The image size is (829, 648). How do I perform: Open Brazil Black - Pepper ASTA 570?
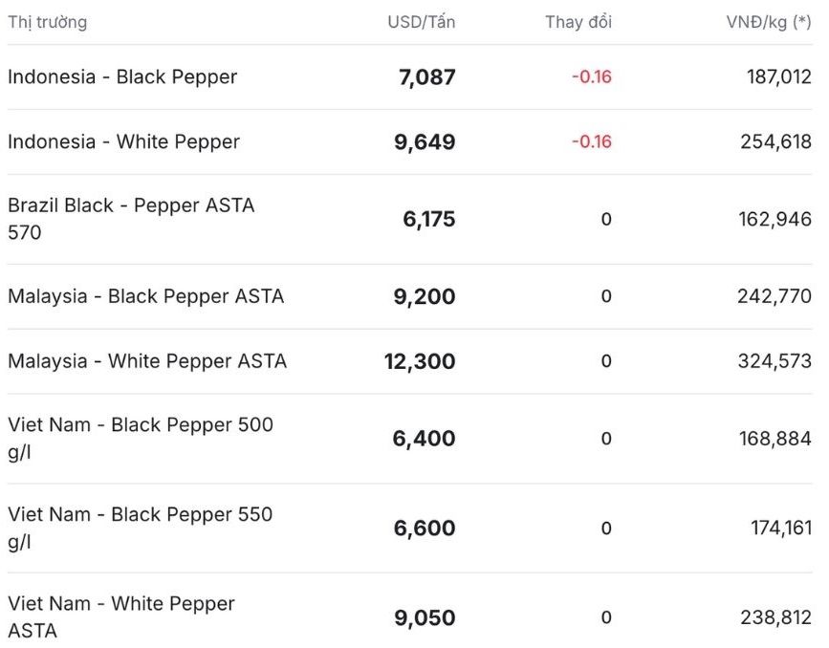131,218
